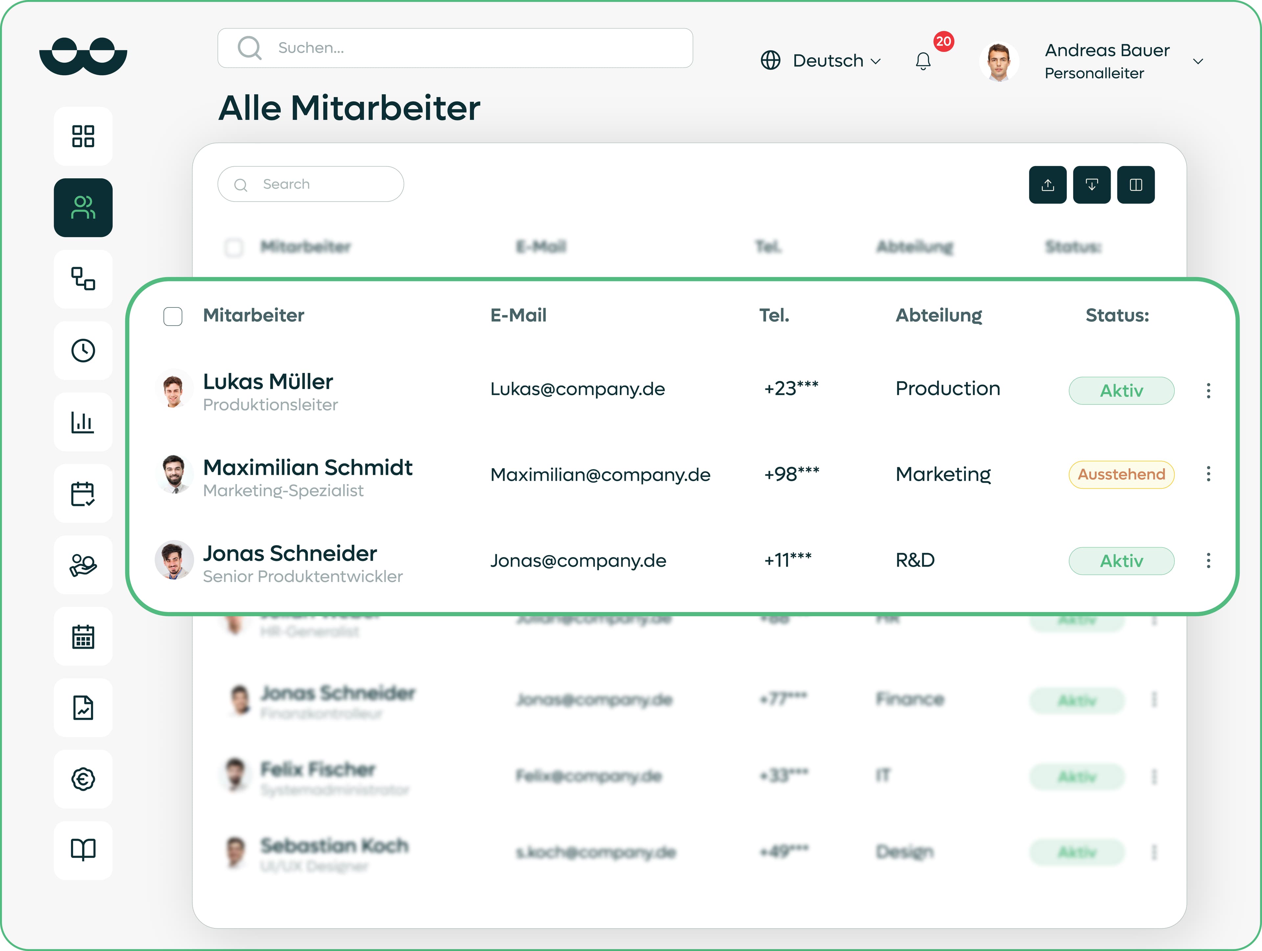Click the download import icon
The image size is (1262, 951).
1092,184
